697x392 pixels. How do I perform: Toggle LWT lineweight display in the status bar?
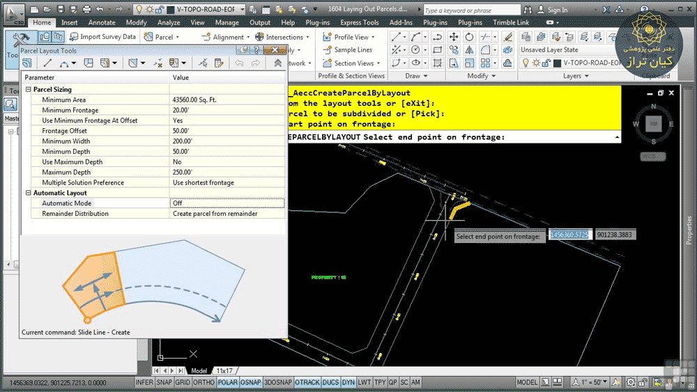(364, 382)
